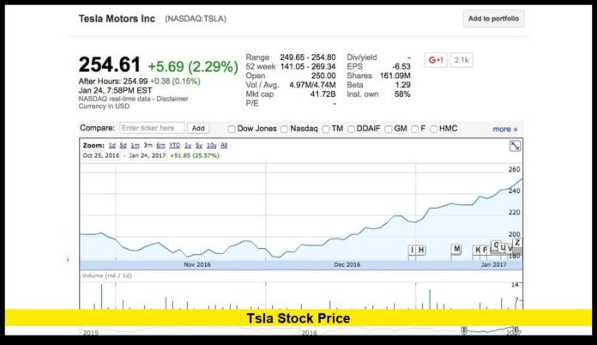Click the Enter ticker here field
The image size is (597, 345).
(151, 128)
